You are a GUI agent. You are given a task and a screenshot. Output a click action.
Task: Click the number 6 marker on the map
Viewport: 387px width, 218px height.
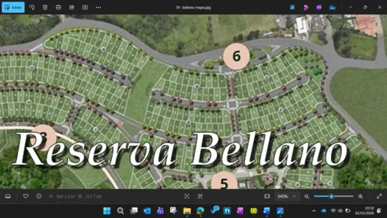237,56
